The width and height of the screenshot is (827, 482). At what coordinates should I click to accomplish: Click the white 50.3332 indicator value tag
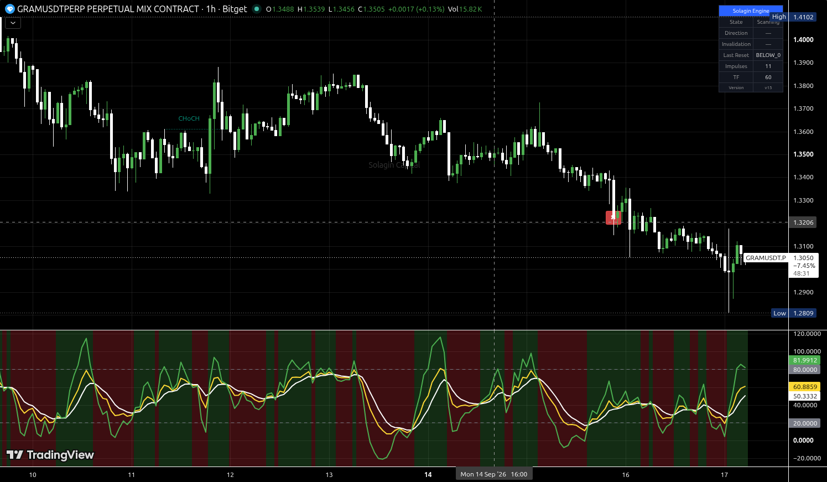(804, 396)
